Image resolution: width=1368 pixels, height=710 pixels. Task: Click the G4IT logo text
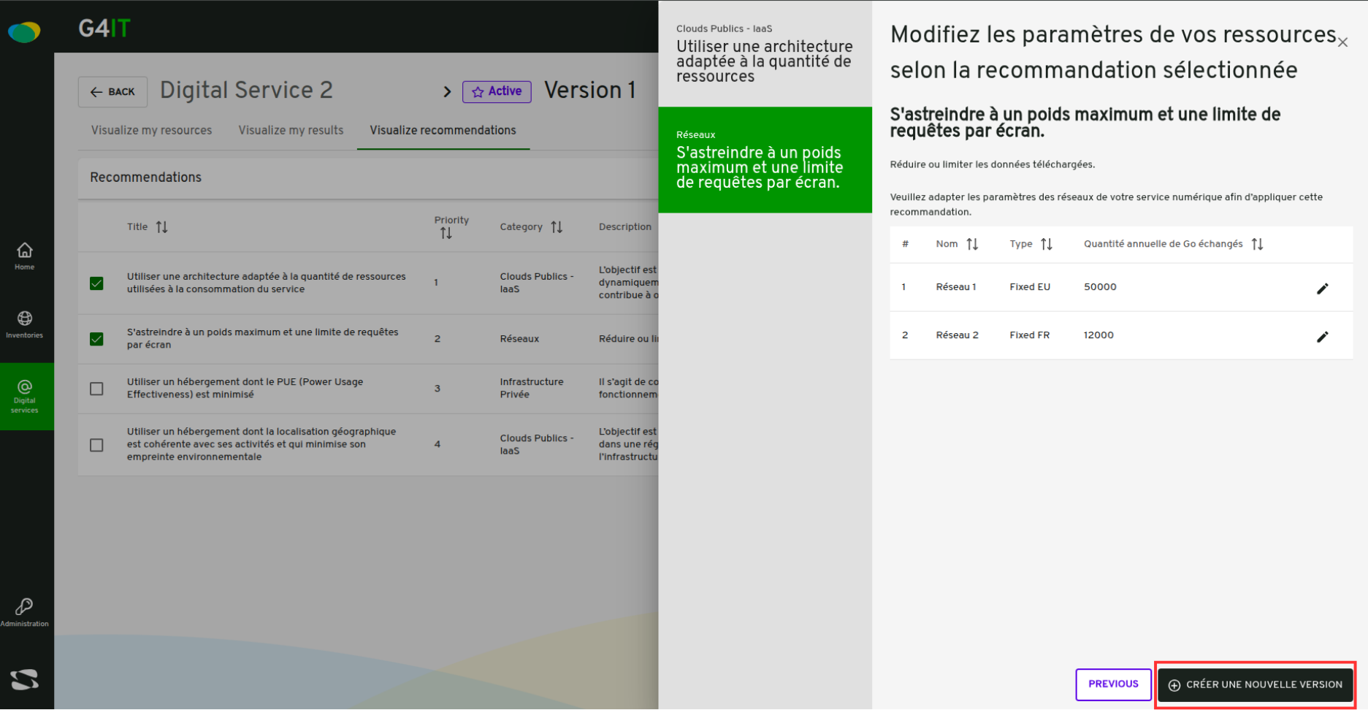(x=104, y=28)
